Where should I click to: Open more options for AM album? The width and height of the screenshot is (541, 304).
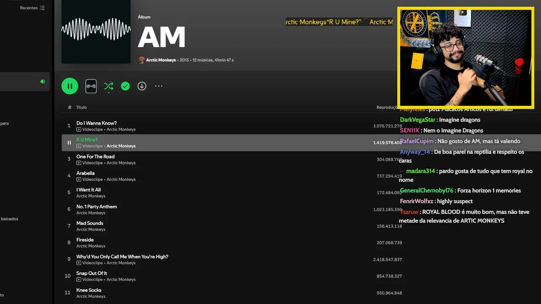tap(158, 86)
